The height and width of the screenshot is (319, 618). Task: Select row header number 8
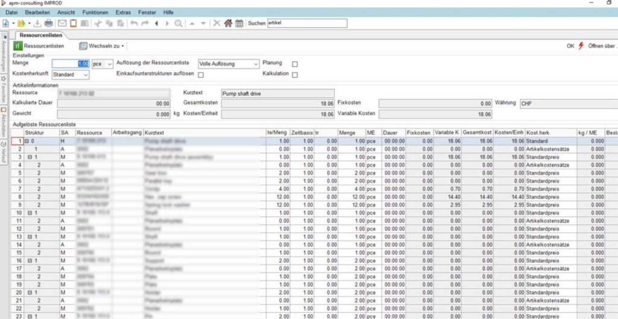(x=17, y=197)
